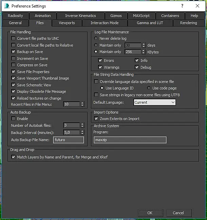Decrease Recent Files count with down arrow
207x220 pixels.
(82, 105)
